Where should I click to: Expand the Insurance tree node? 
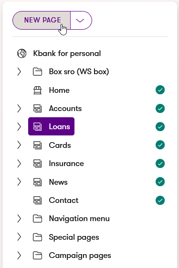pos(19,163)
